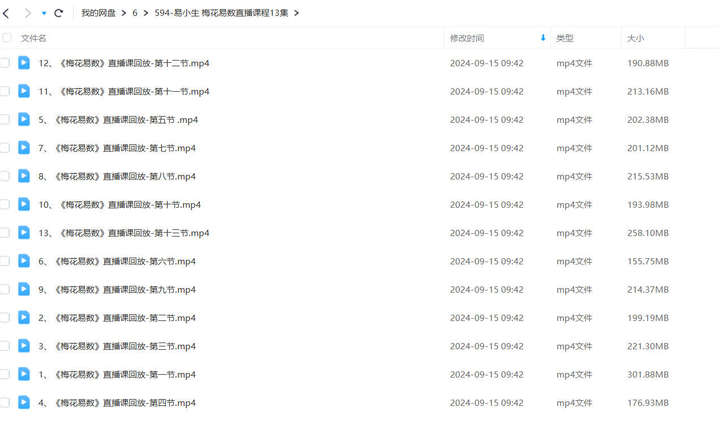Screen dimensions: 719x424
Task: Click the video icon of 第八节.mp4
Action: (x=24, y=175)
